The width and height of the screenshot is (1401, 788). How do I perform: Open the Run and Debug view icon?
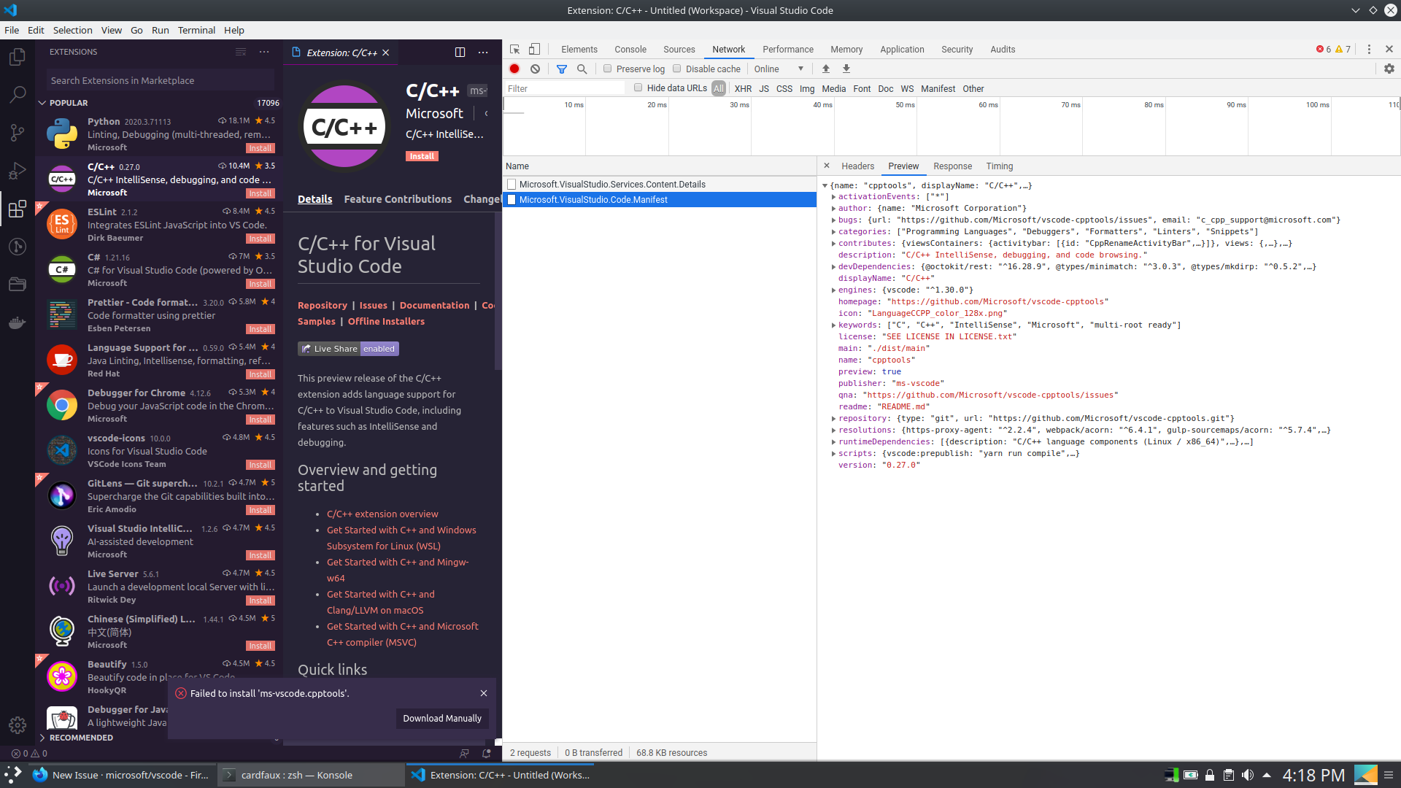[x=18, y=171]
